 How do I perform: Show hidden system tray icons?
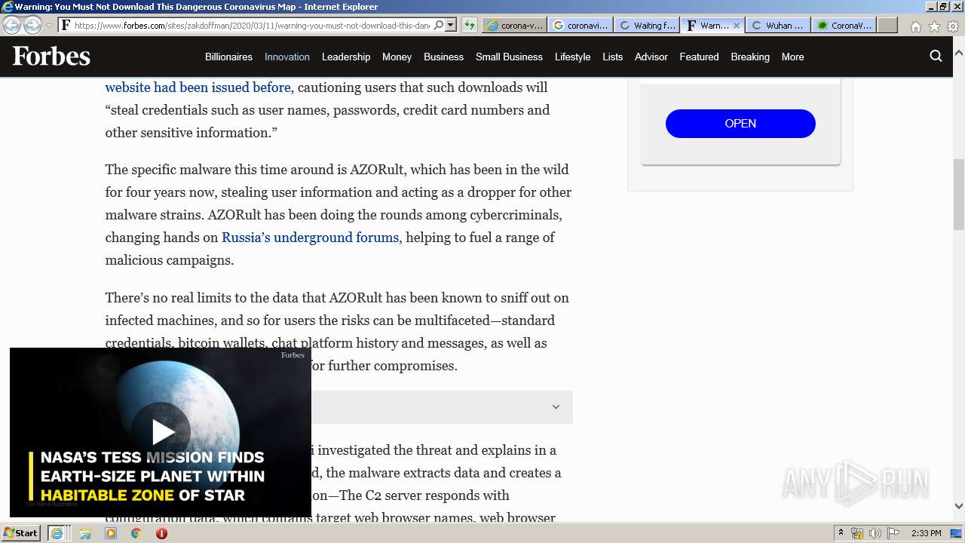pyautogui.click(x=841, y=533)
